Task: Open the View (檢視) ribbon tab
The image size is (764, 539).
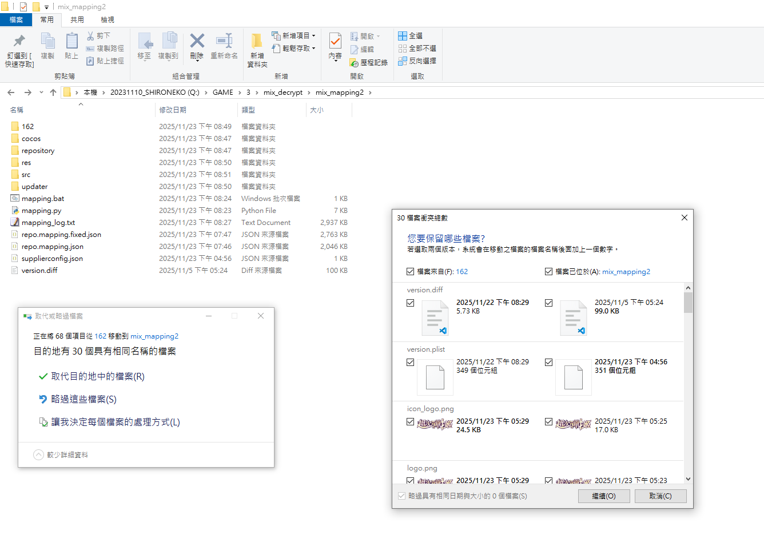Action: 108,20
